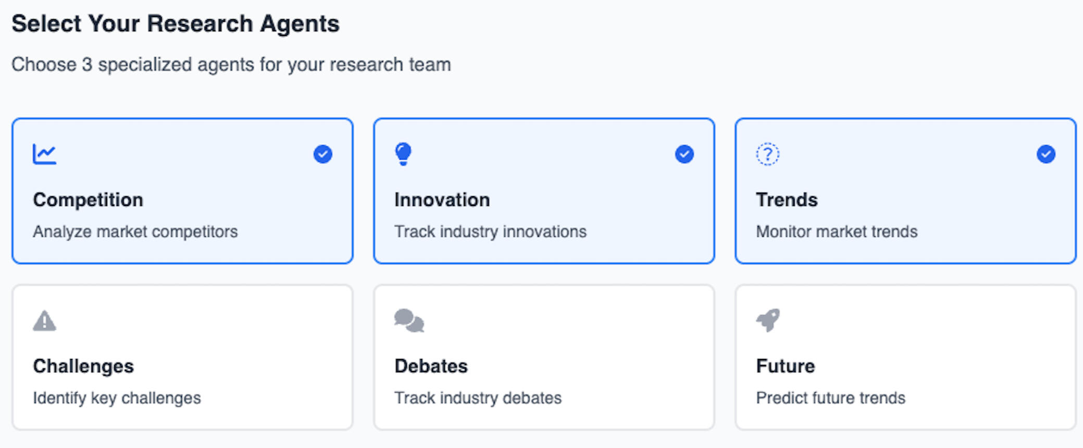Click 'Predict future trends' description
This screenshot has width=1083, height=448.
tap(830, 398)
